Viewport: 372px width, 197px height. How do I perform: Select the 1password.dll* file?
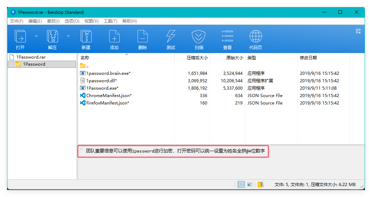coord(101,81)
